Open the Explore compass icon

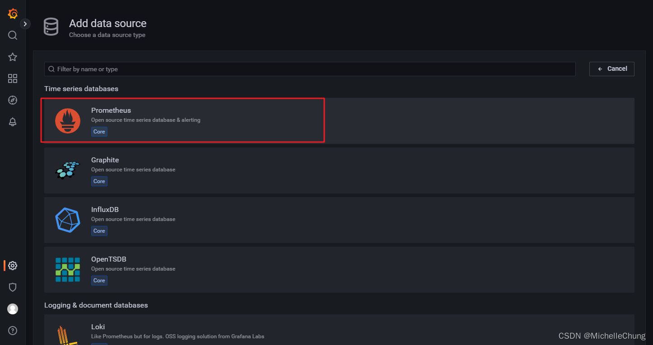click(13, 100)
